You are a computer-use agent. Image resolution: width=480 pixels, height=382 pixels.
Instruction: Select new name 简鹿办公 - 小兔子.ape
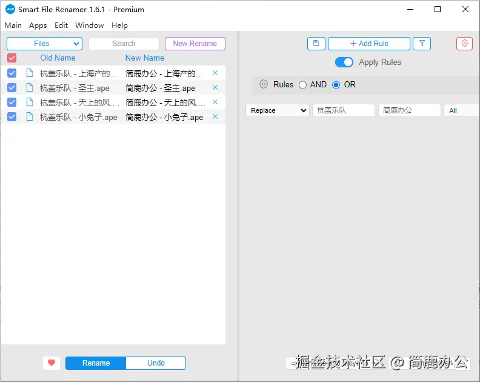tap(164, 117)
